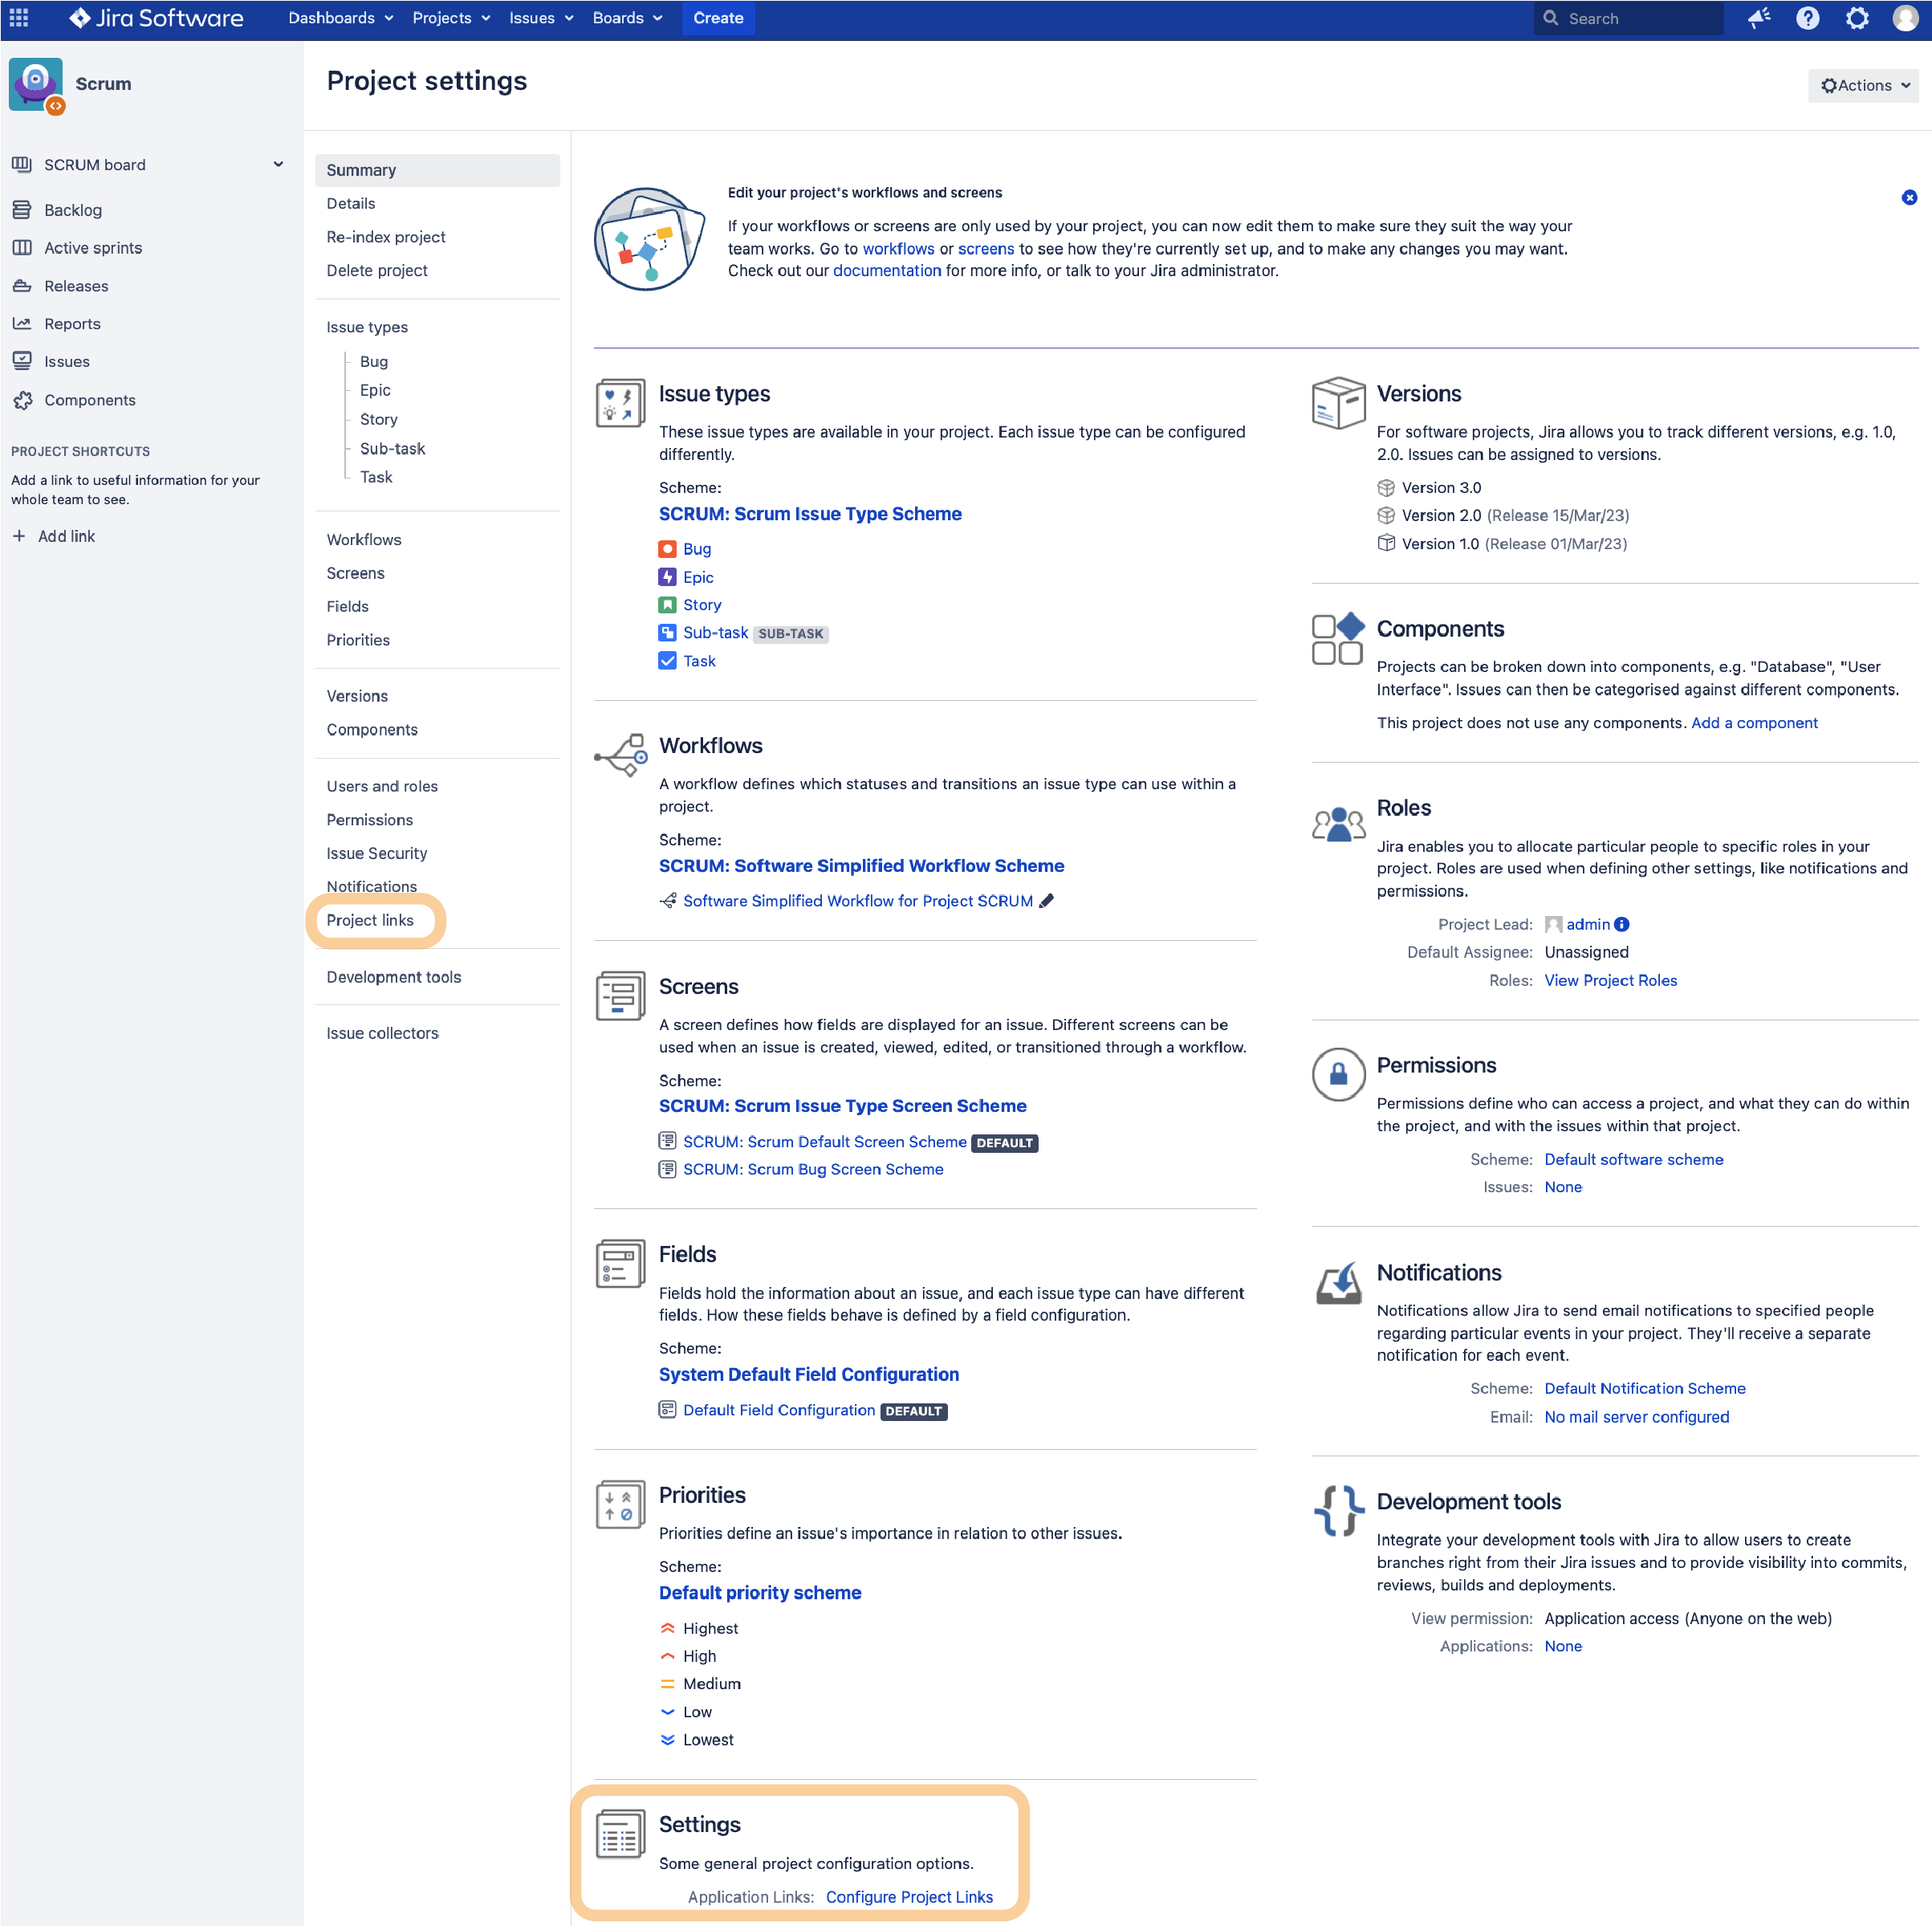This screenshot has height=1926, width=1932.
Task: Open the help question mark icon
Action: point(1808,18)
